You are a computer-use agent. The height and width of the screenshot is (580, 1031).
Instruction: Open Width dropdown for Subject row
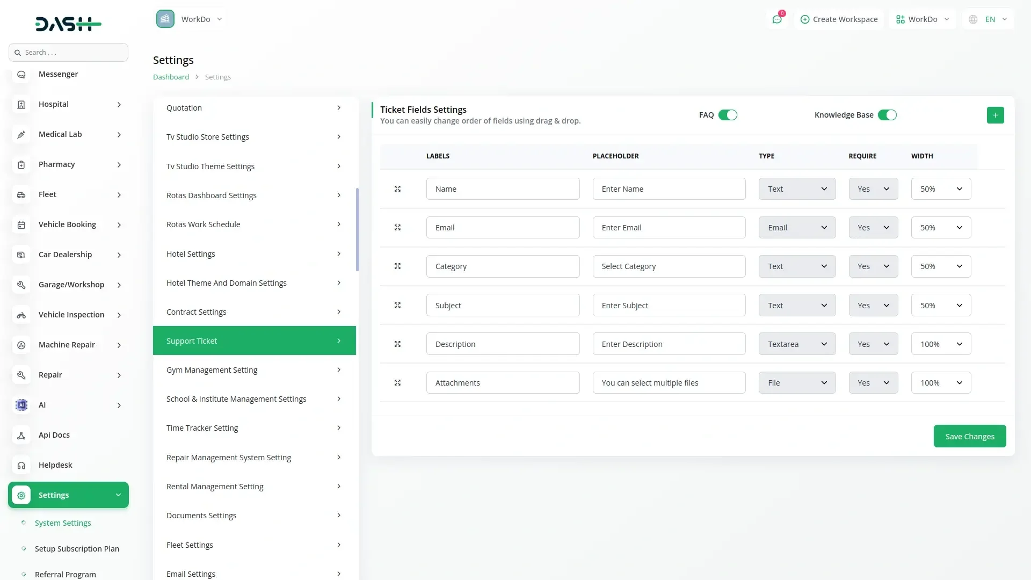point(941,306)
